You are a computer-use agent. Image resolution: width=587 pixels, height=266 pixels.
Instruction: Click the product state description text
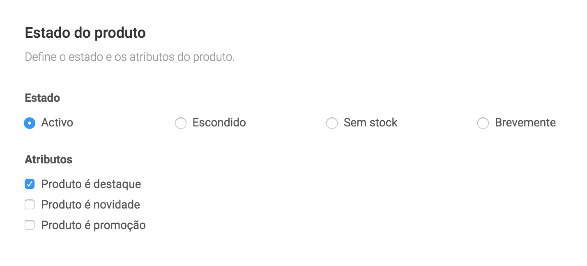(x=130, y=57)
